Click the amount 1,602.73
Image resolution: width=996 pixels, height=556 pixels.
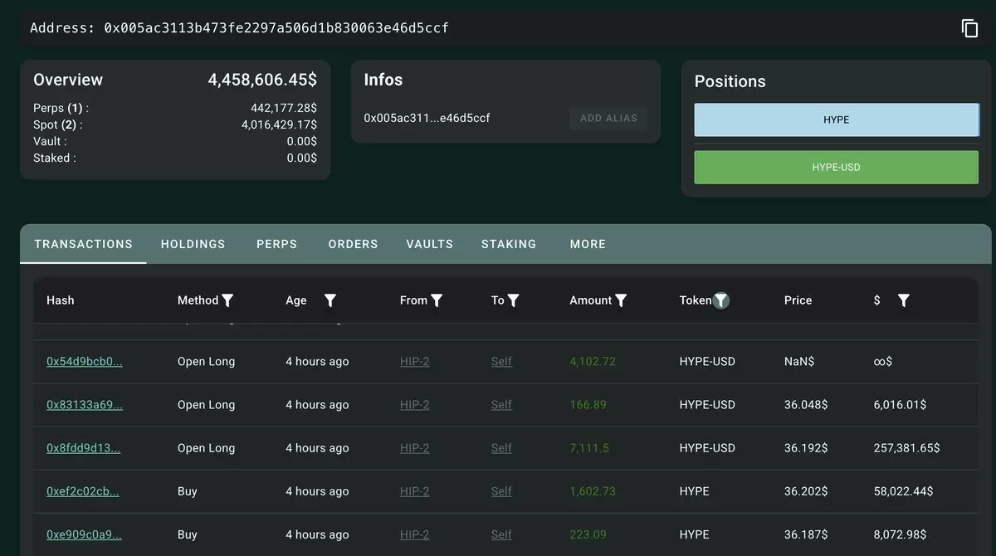click(x=593, y=491)
